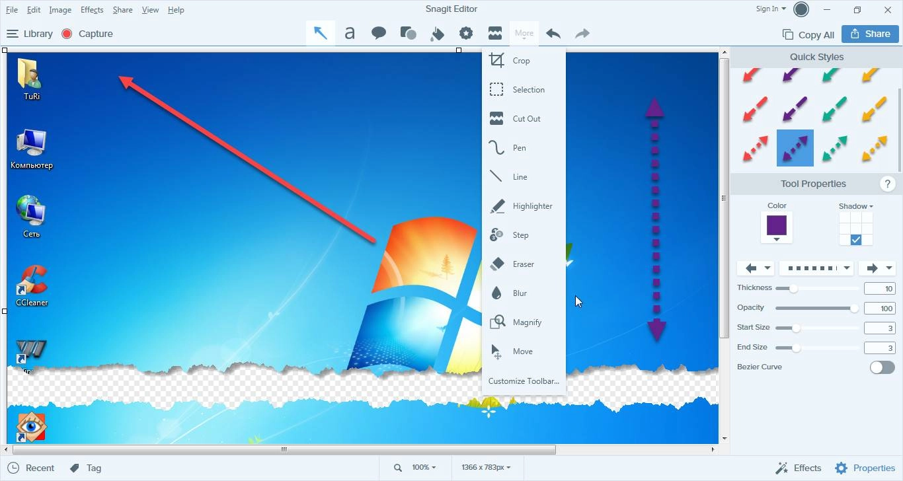This screenshot has width=903, height=481.
Task: Pick the Move tool from More menu
Action: tap(524, 351)
